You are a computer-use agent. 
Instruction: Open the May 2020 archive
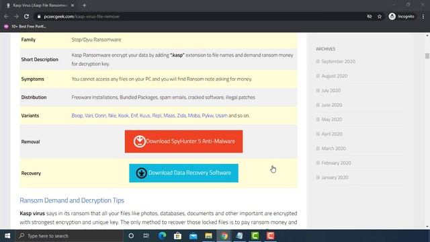(331, 120)
